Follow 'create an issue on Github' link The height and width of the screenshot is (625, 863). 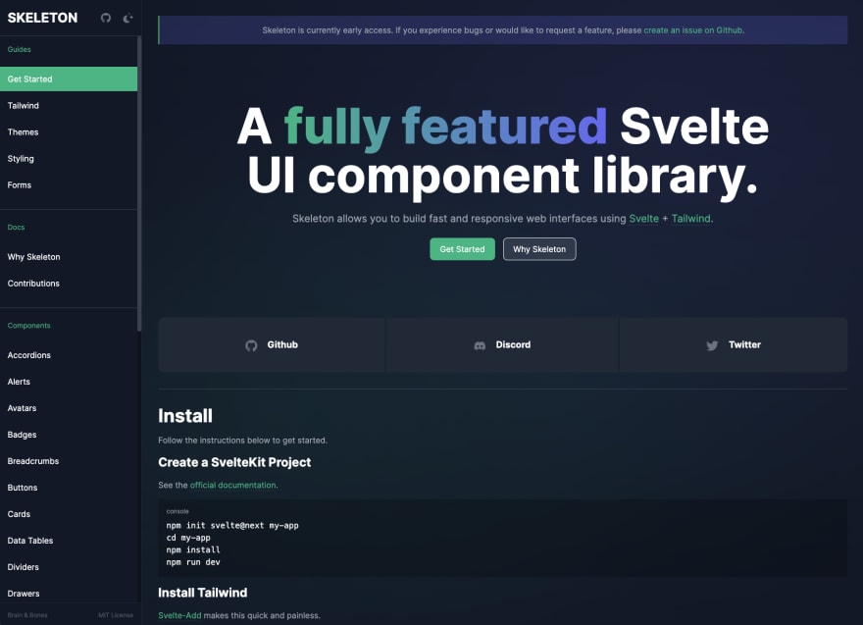(693, 30)
